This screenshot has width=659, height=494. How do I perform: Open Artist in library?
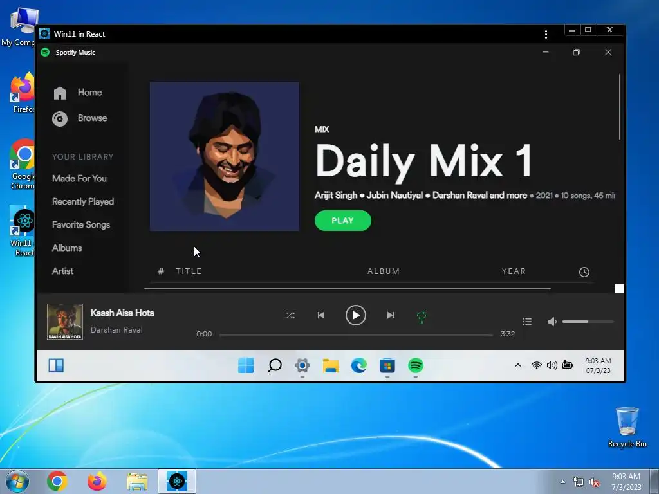point(62,271)
